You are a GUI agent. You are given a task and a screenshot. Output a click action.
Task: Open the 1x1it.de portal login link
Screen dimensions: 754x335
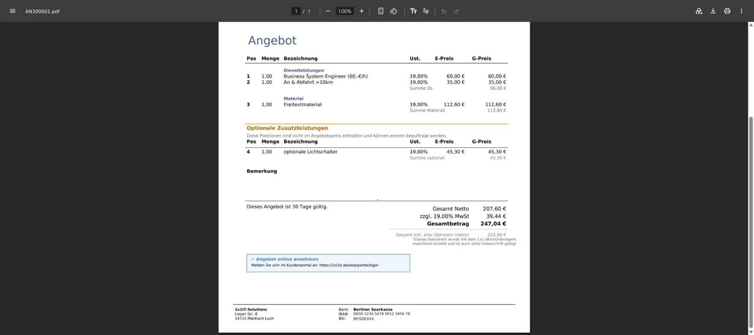(x=349, y=265)
